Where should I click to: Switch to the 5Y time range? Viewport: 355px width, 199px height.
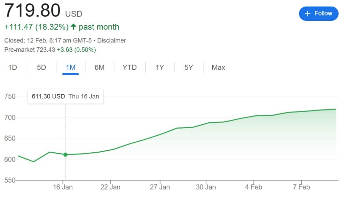tap(189, 67)
